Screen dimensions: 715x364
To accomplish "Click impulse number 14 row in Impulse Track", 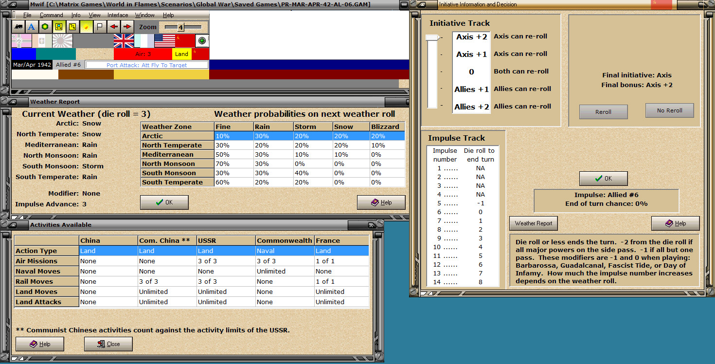I will (463, 282).
